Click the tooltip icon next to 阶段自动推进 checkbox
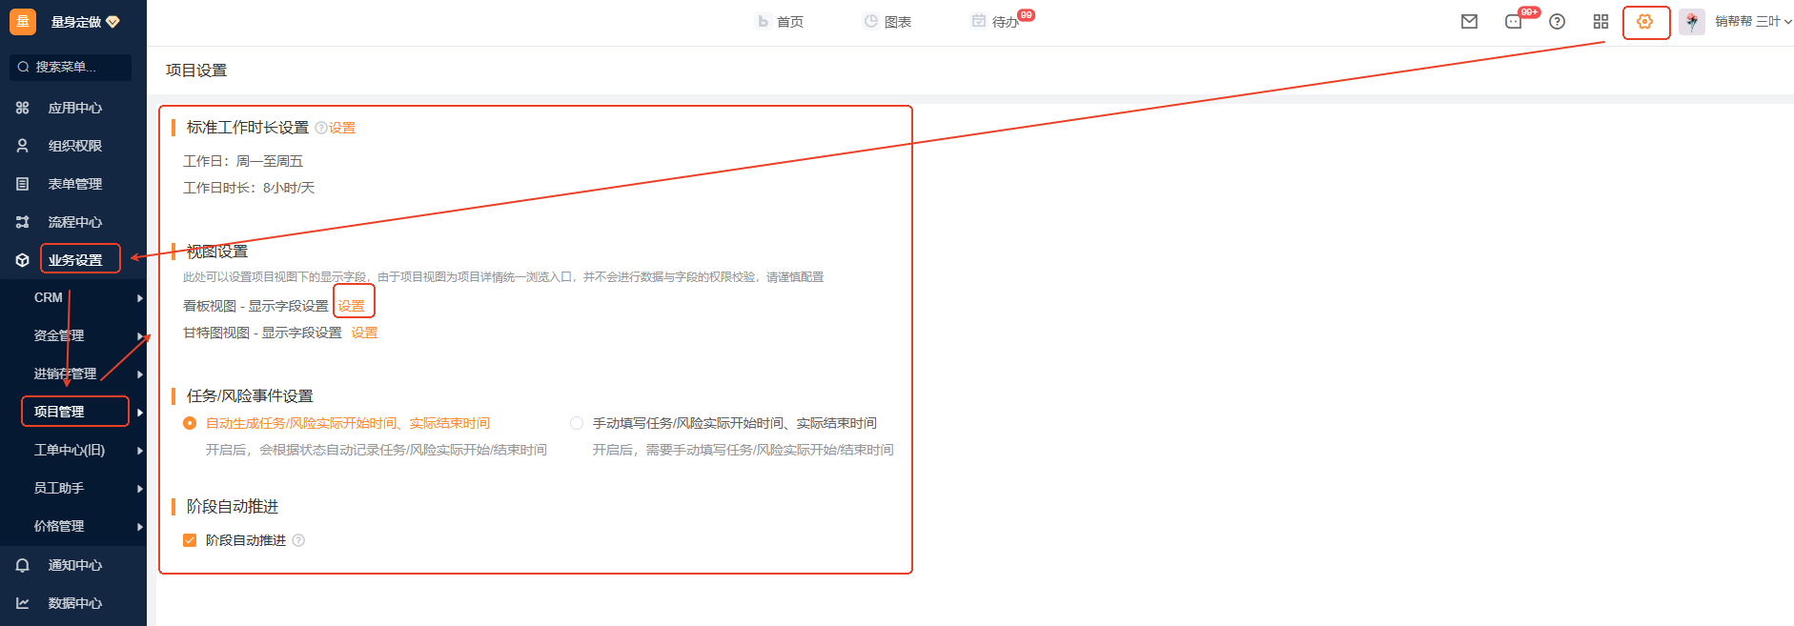This screenshot has width=1794, height=626. pyautogui.click(x=298, y=540)
